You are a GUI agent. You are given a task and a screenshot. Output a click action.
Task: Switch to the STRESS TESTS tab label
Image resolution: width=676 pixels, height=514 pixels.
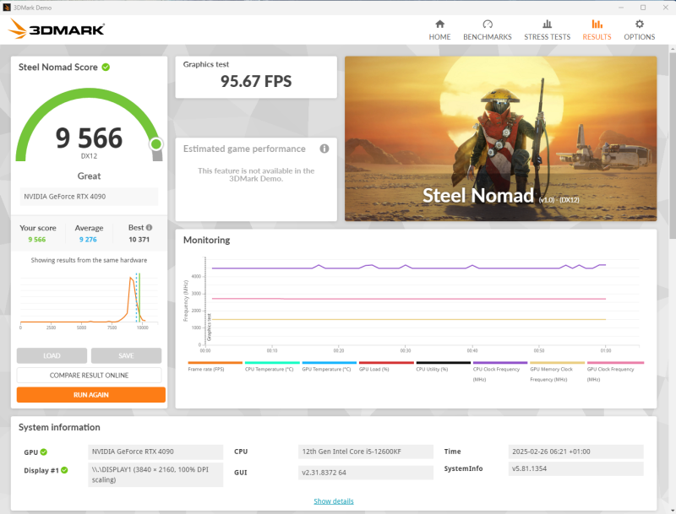(547, 37)
